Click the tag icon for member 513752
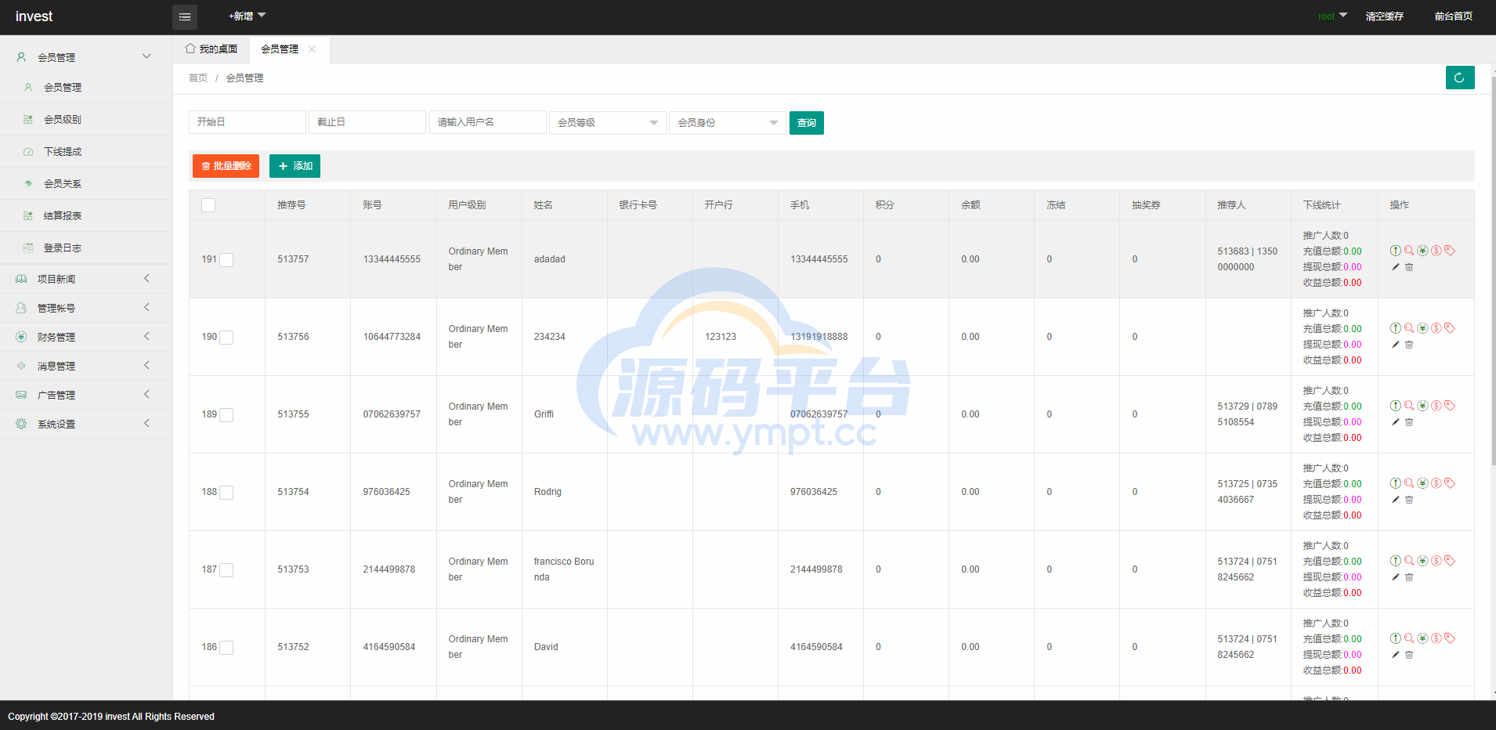This screenshot has height=730, width=1496. tap(1450, 638)
